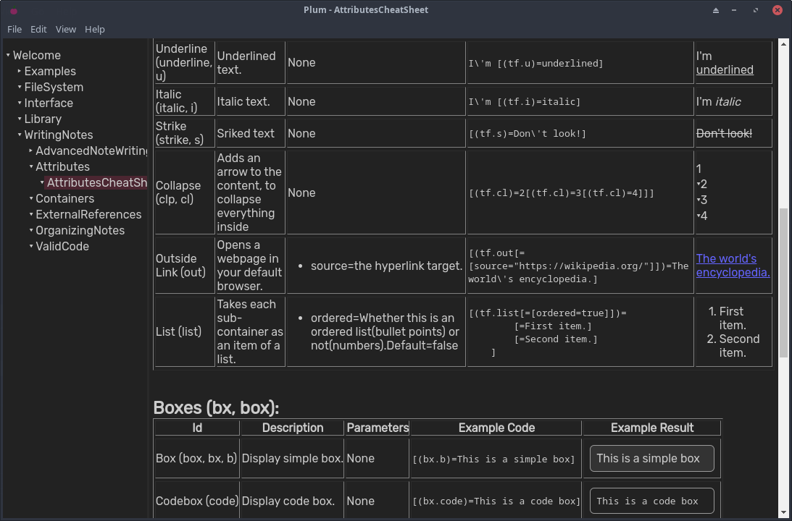The height and width of the screenshot is (521, 792).
Task: Click the vertical scrollbar thumb
Action: coord(784,282)
